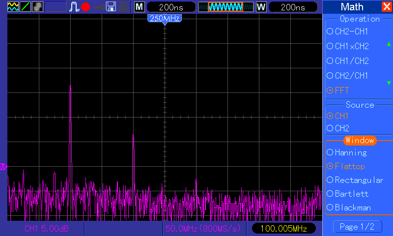Click the key lock icon
393x236 pixels.
point(99,7)
